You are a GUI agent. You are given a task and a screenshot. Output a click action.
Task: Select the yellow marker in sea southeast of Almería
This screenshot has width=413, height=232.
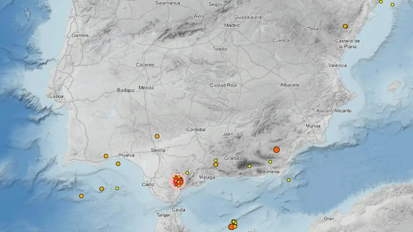[x=288, y=180]
